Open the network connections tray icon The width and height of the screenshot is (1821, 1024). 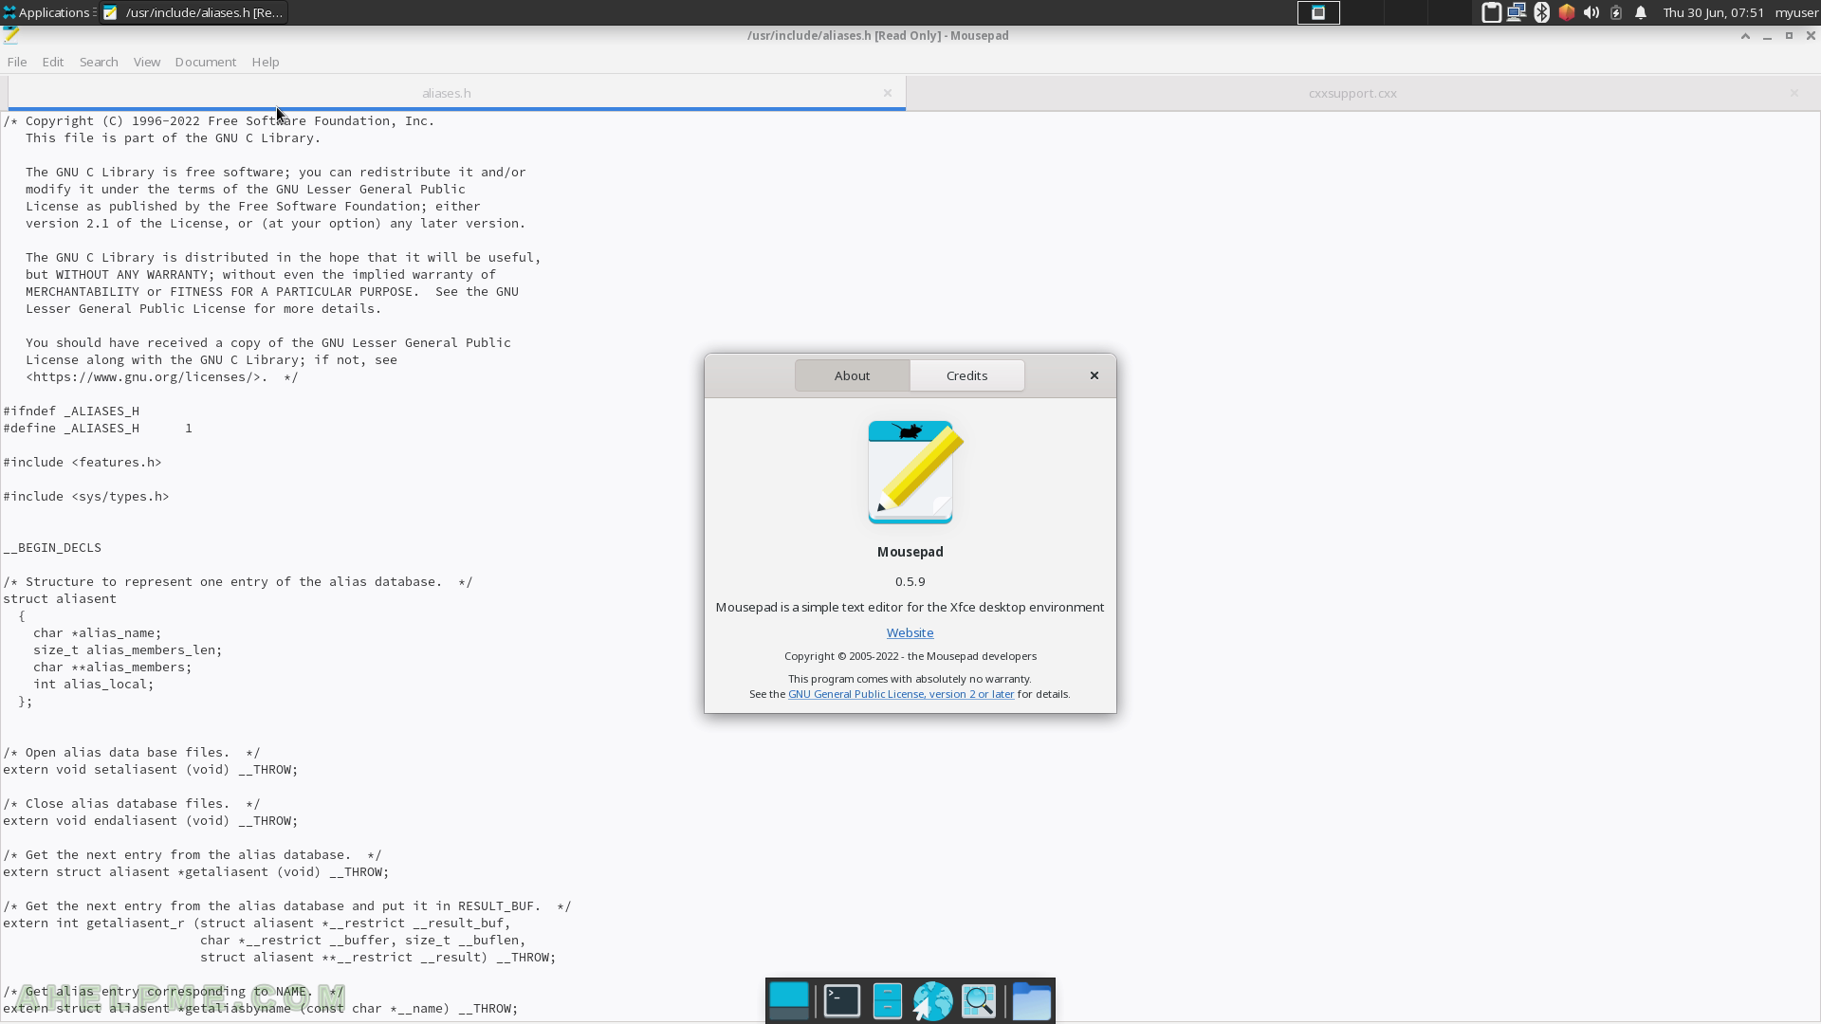1517,12
